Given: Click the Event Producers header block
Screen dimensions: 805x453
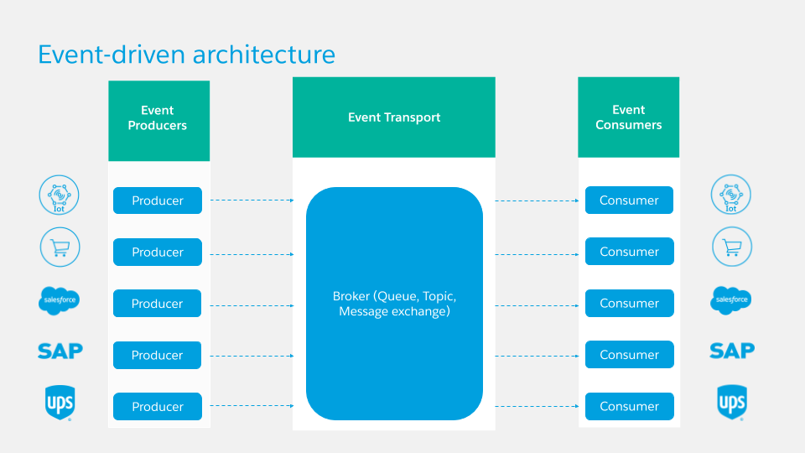Looking at the screenshot, I should (158, 119).
